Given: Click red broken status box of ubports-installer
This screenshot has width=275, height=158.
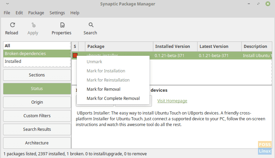Looking at the screenshot, I should coord(75,55).
